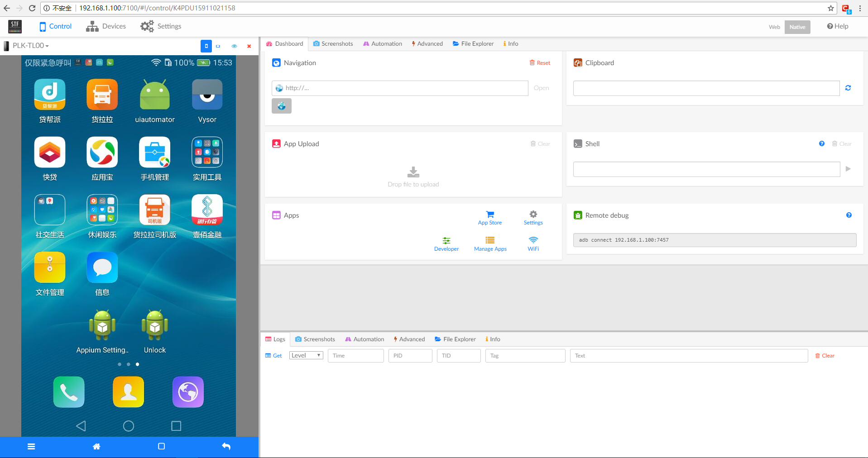The height and width of the screenshot is (458, 868).
Task: Launch the 货拉拉 app icon
Action: pyautogui.click(x=102, y=95)
